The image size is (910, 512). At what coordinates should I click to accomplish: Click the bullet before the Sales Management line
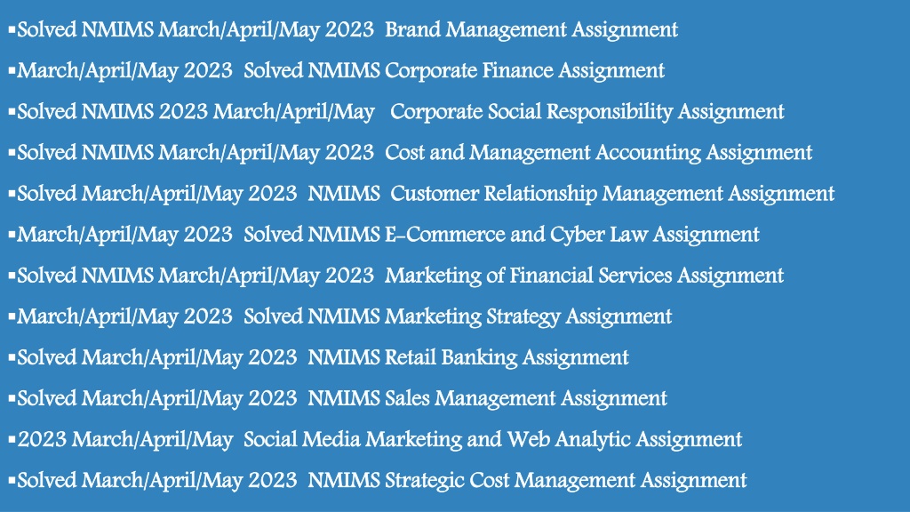[12, 397]
